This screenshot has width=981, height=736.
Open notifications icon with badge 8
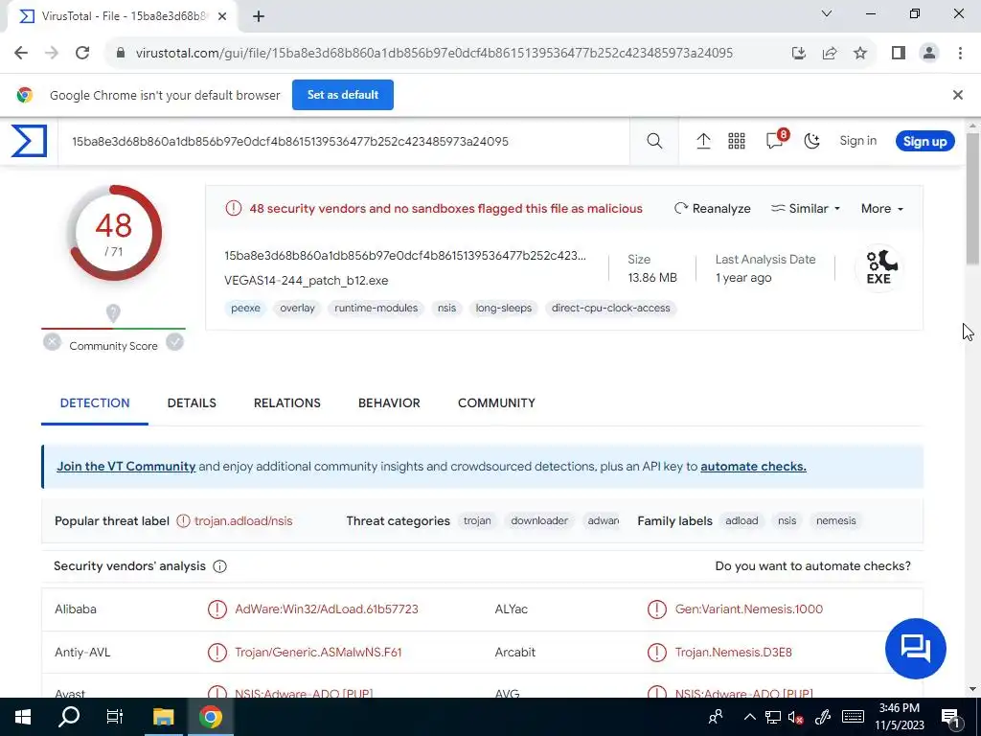pyautogui.click(x=776, y=140)
